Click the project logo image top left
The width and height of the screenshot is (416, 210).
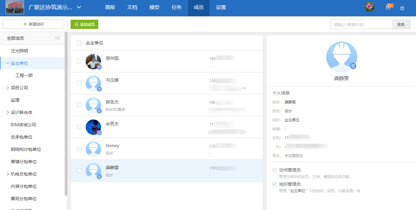click(14, 7)
